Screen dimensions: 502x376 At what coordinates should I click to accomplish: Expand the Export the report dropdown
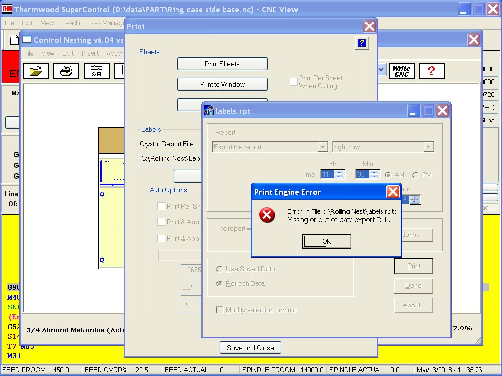point(323,147)
